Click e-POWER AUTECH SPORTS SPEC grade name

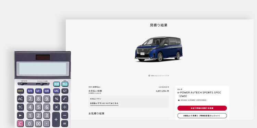pyautogui.click(x=199, y=94)
